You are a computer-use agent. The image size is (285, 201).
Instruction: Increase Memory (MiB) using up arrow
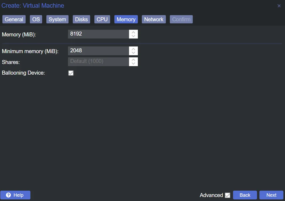point(133,32)
